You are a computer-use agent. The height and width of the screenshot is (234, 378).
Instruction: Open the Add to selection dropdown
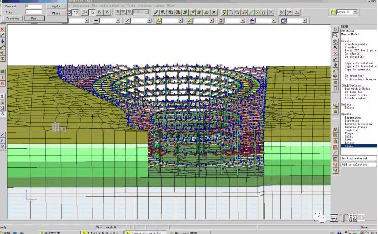(359, 164)
